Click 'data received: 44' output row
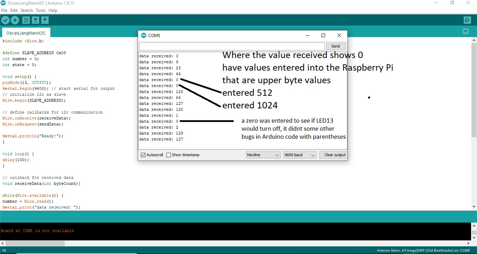 tap(160, 74)
